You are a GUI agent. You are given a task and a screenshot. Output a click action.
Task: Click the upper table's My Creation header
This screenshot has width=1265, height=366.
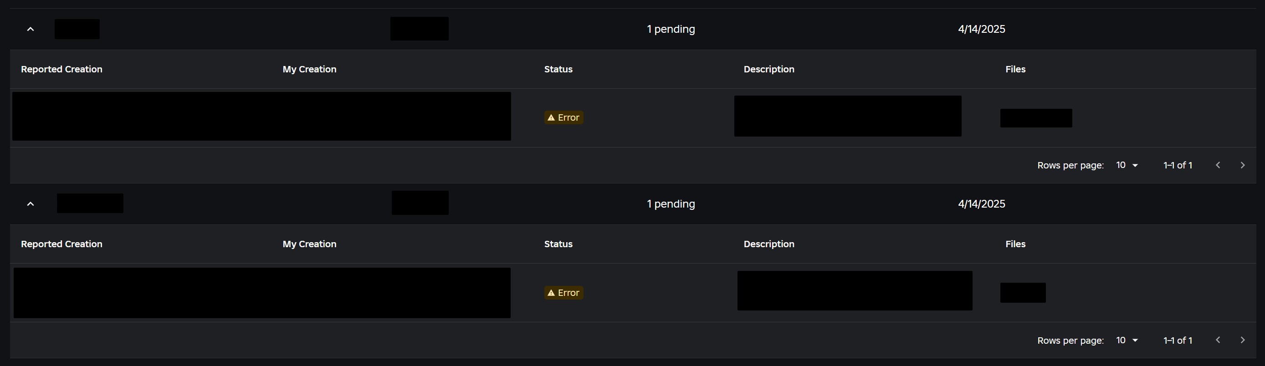coord(309,69)
